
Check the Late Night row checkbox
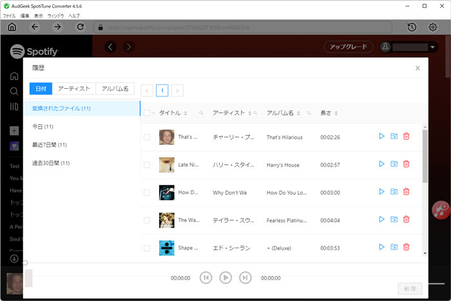tap(147, 165)
